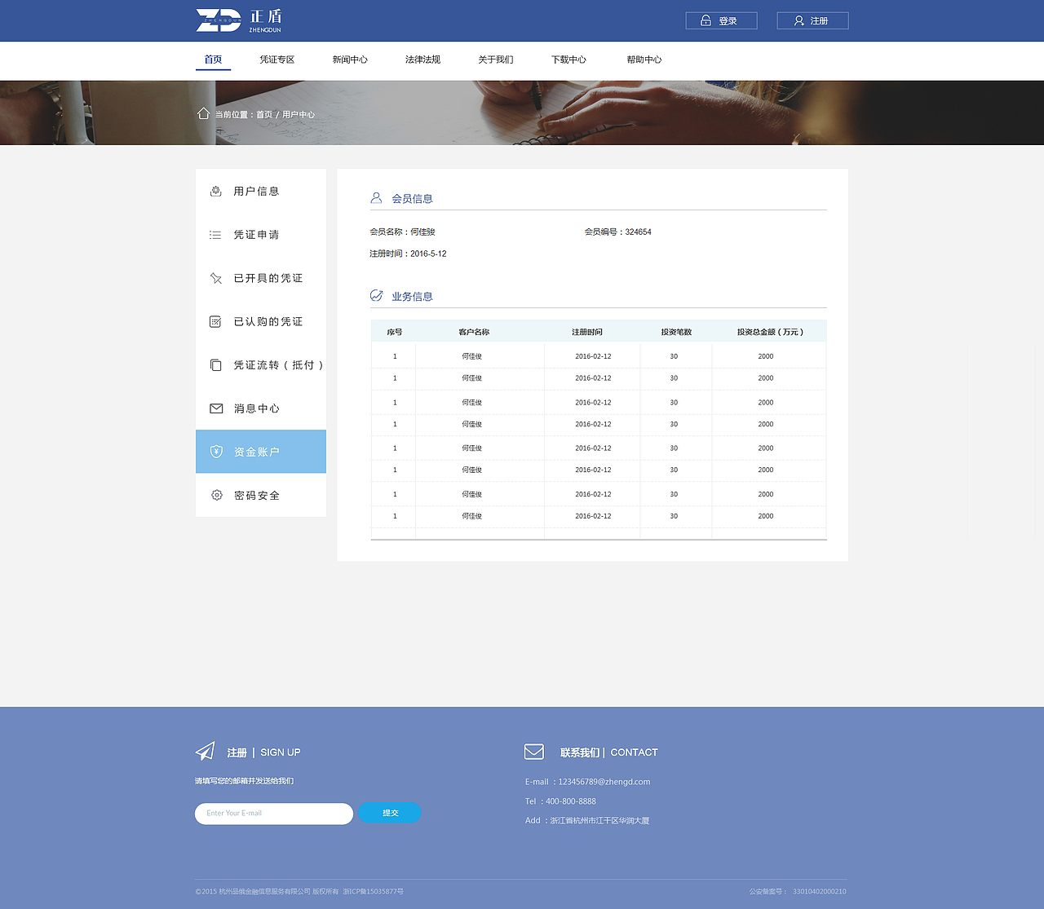Open 凭证申请 via its list icon
Screen dimensions: 1044x909
coord(215,235)
